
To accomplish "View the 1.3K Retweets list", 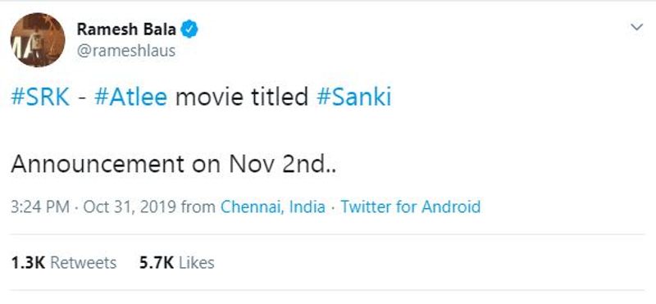I will point(64,262).
